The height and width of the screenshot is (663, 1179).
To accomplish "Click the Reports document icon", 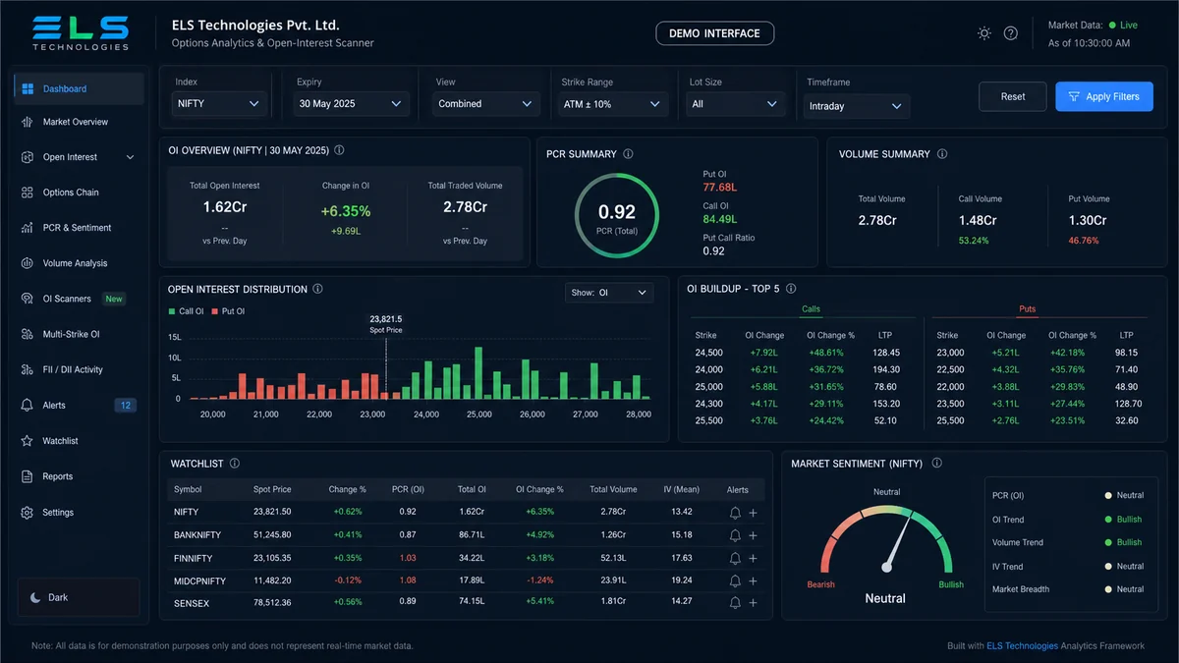I will (x=27, y=476).
